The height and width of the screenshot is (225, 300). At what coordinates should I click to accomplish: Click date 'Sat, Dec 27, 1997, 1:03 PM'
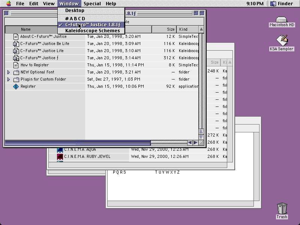click(x=114, y=79)
